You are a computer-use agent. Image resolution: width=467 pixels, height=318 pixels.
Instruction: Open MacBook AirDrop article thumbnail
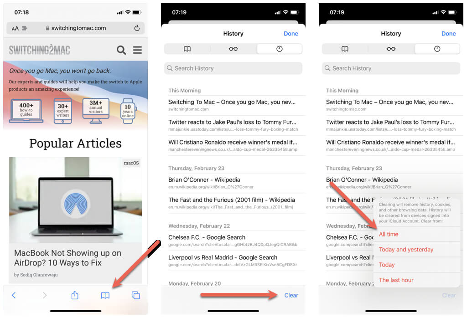76,200
